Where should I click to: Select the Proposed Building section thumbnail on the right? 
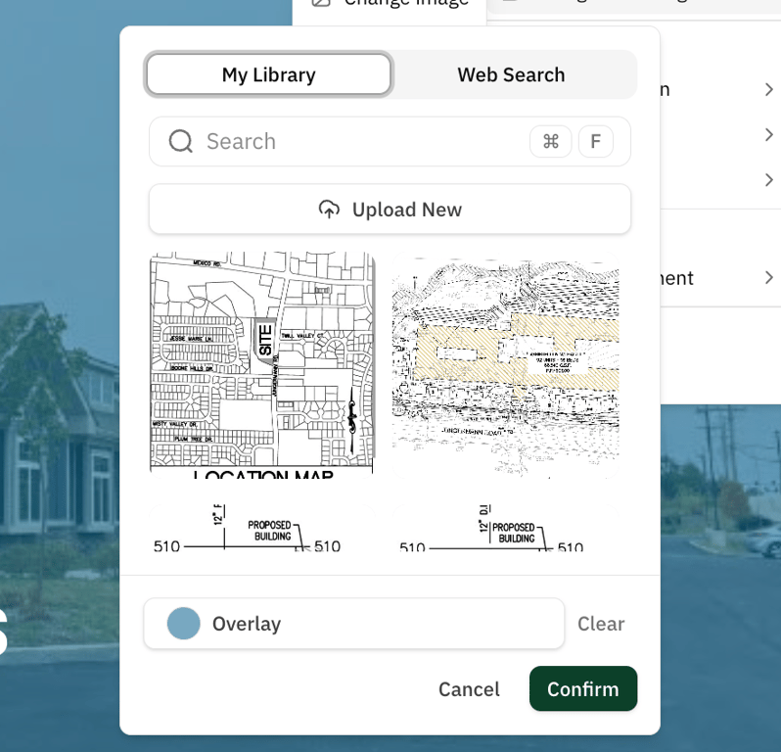[506, 528]
